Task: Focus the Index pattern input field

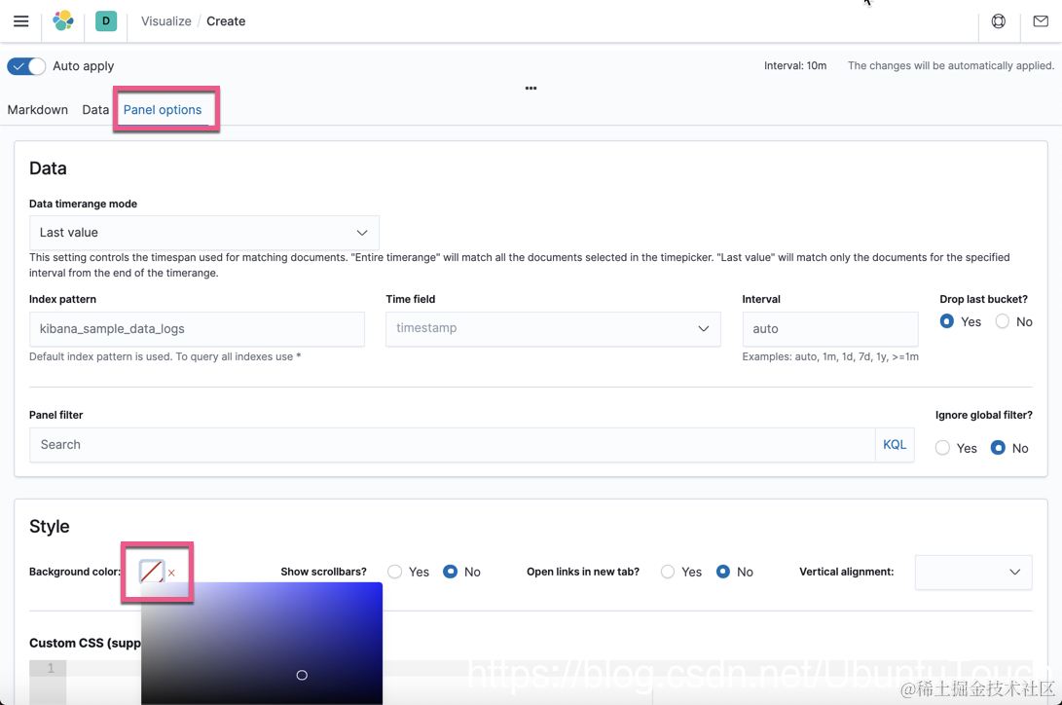Action: click(x=197, y=329)
